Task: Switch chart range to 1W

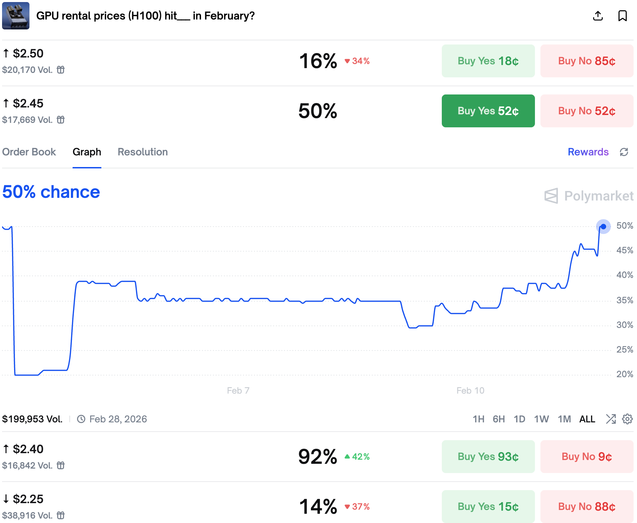Action: 541,419
